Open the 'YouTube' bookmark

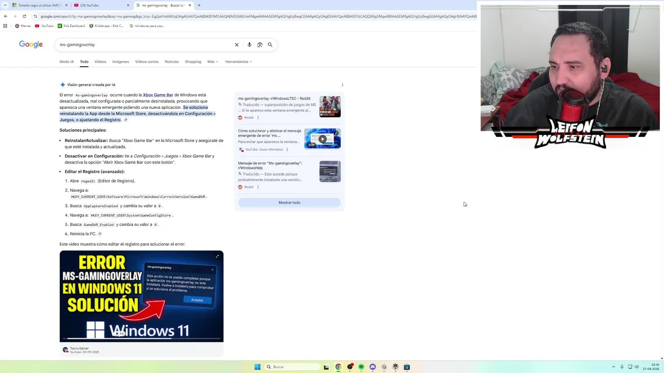click(x=44, y=26)
